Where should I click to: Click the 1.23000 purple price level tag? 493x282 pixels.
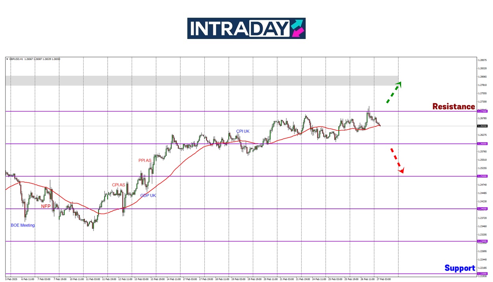point(482,241)
